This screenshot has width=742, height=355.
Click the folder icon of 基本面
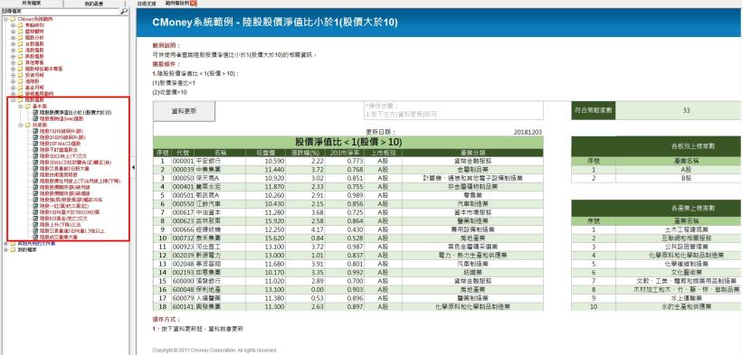click(x=28, y=107)
